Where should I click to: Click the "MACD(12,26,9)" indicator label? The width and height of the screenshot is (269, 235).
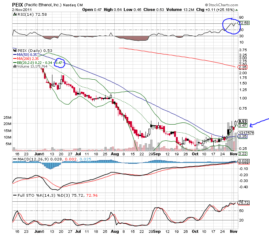click(x=33, y=159)
